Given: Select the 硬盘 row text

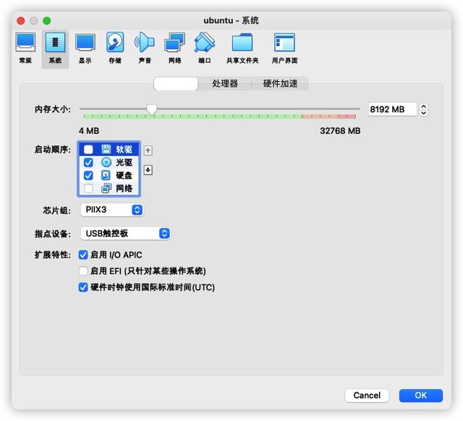Looking at the screenshot, I should [x=124, y=175].
